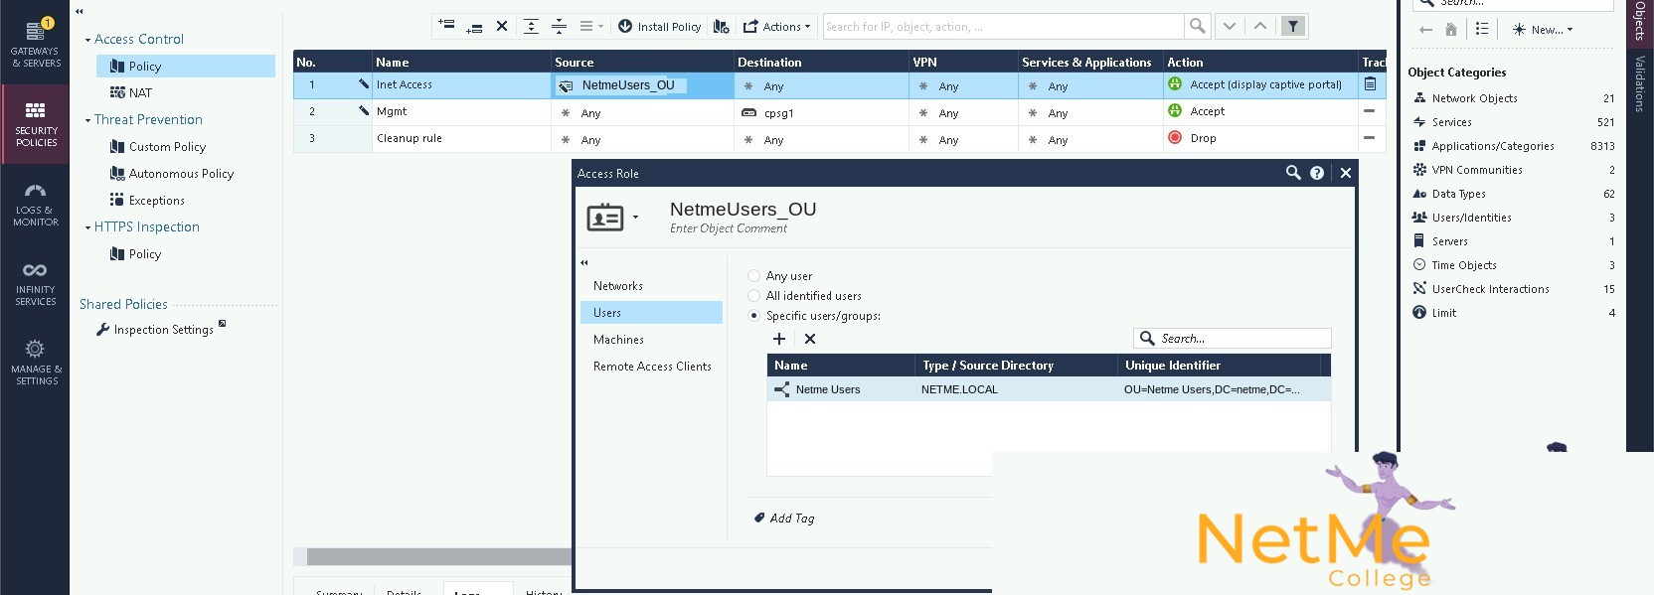Open Autonomous Policy tree item
Viewport: 1654px width, 595px height.
172,174
